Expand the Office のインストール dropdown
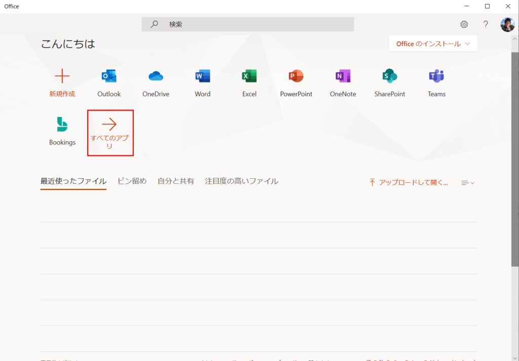 point(433,44)
